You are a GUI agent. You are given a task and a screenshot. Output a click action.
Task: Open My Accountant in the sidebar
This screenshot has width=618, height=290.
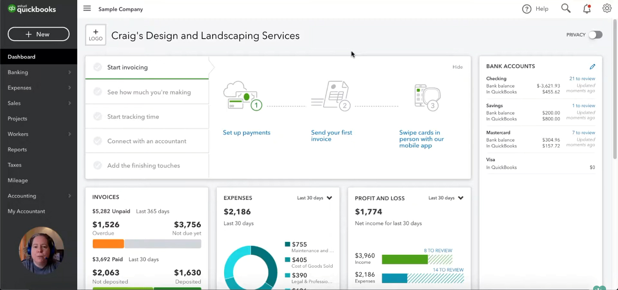tap(39, 211)
